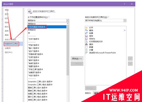142x102 pixels.
Task: Choose SmartArt 工具 | 设计 选项卡
Action: (47, 82)
